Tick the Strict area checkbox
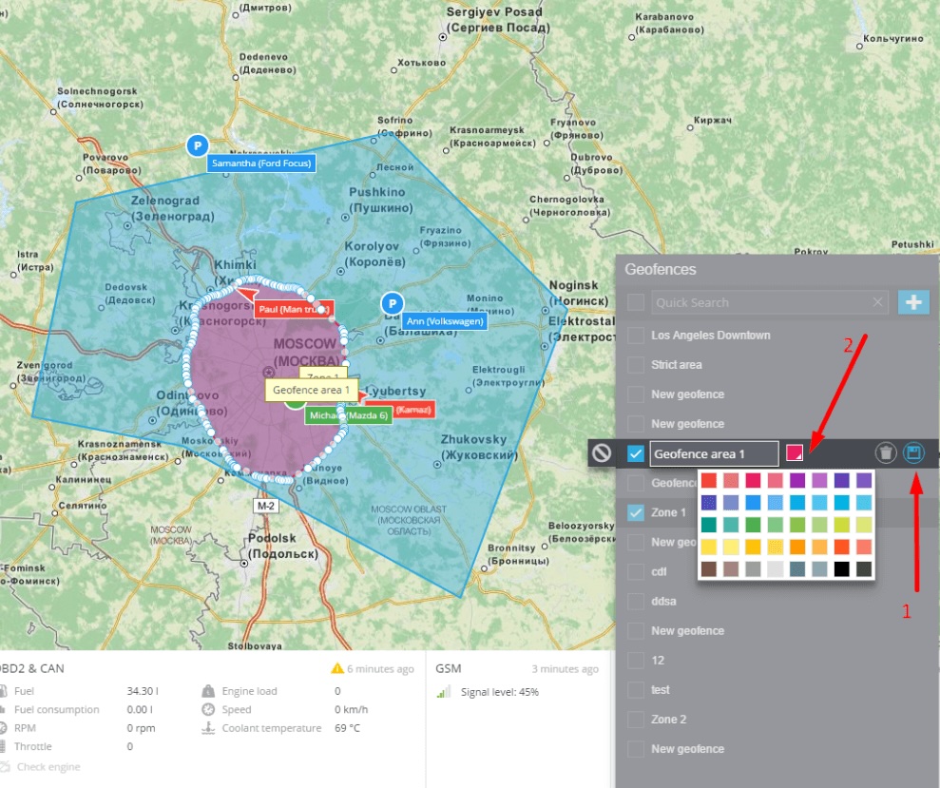940x788 pixels. (637, 365)
